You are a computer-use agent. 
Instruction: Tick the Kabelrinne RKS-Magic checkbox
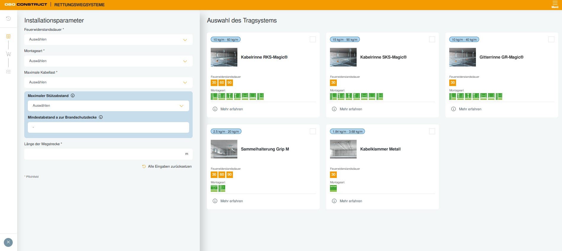[x=313, y=39]
